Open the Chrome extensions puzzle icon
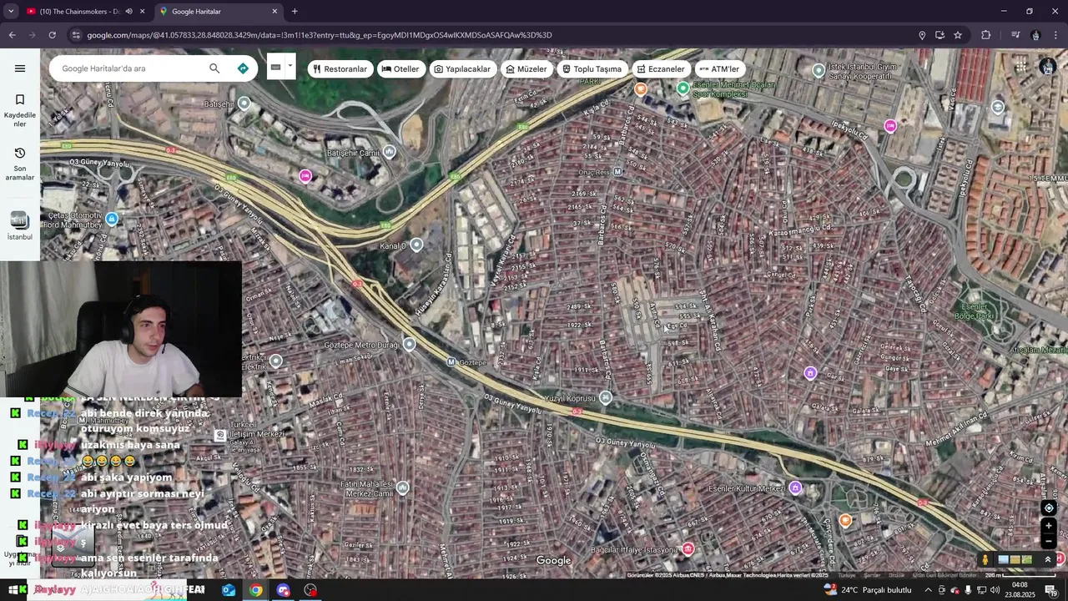Viewport: 1068px width, 601px height. [986, 35]
